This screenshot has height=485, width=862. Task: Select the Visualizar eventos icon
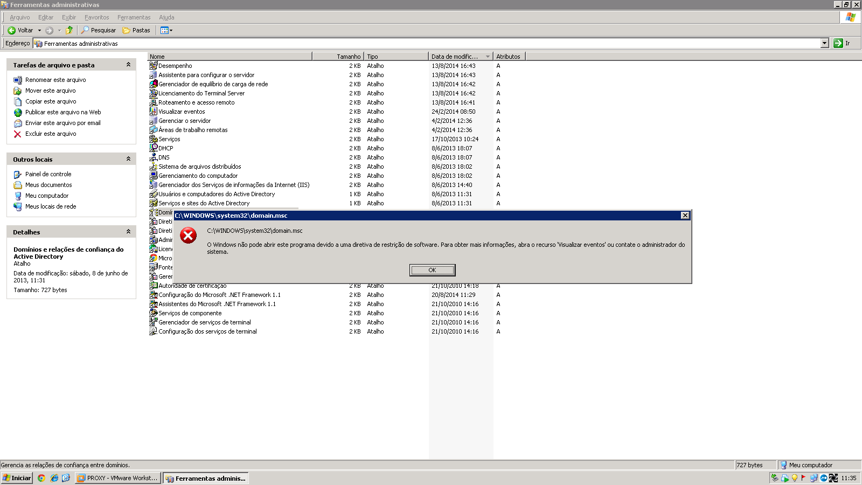pos(154,112)
